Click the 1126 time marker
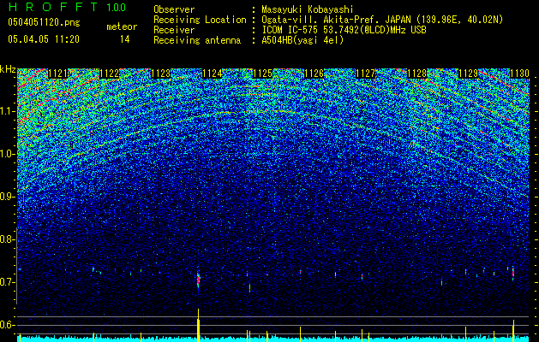 tap(314, 74)
